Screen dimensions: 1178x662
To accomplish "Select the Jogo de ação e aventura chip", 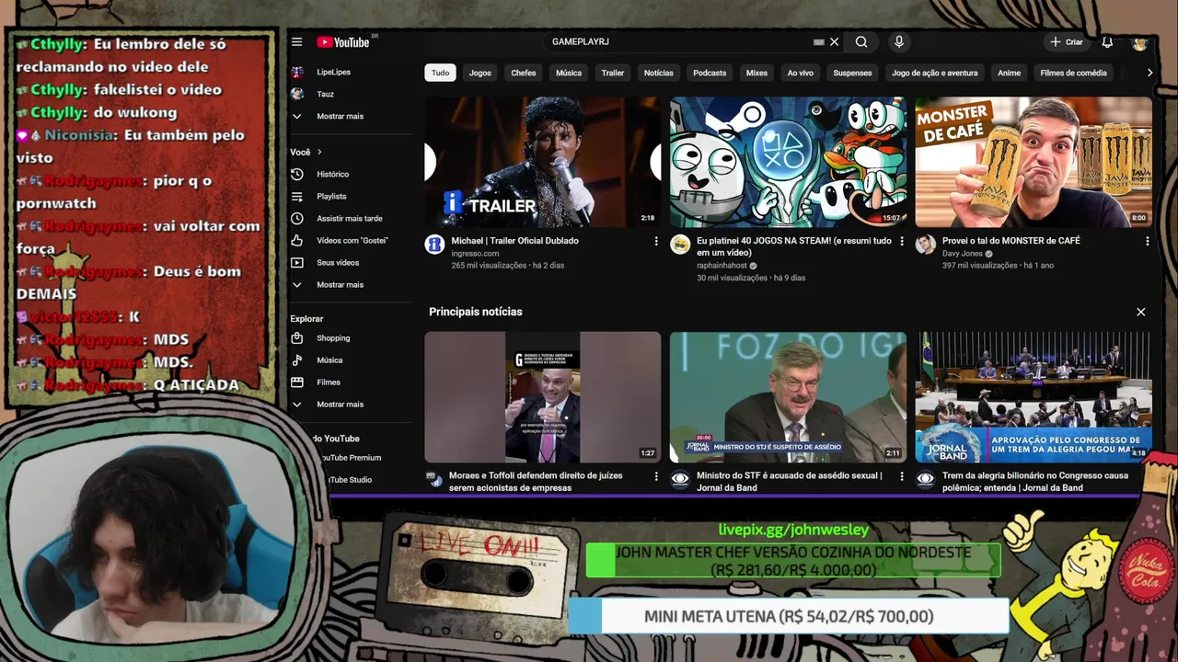I will click(x=935, y=73).
